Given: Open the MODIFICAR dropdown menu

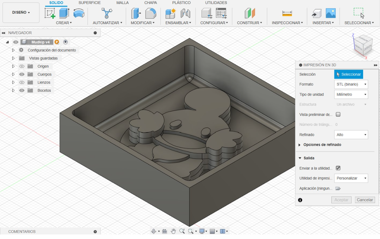Looking at the screenshot, I should [143, 23].
